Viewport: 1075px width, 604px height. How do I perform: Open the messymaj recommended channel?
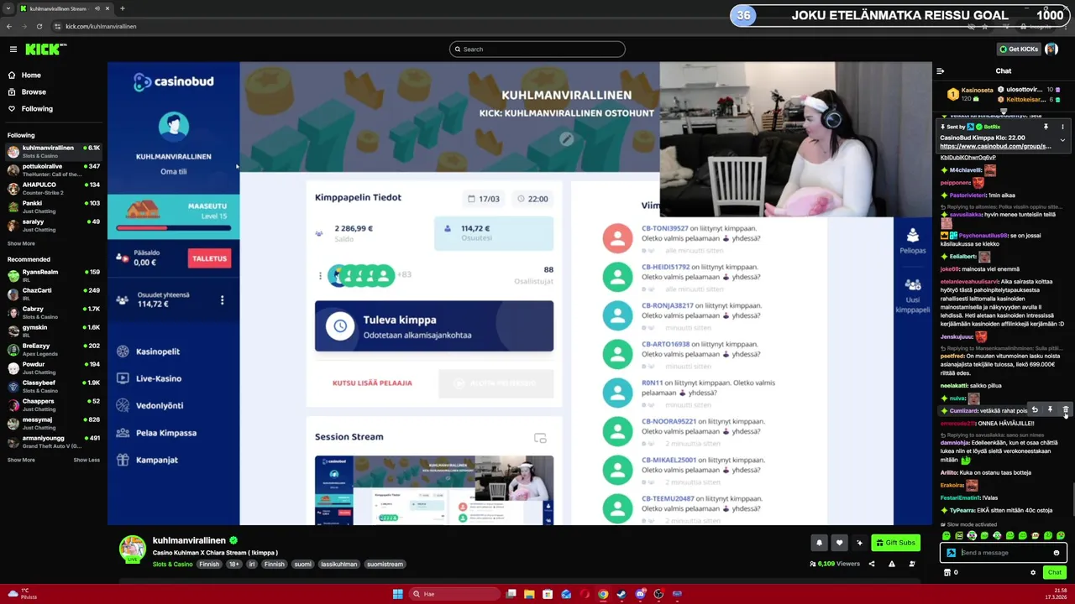click(x=54, y=423)
